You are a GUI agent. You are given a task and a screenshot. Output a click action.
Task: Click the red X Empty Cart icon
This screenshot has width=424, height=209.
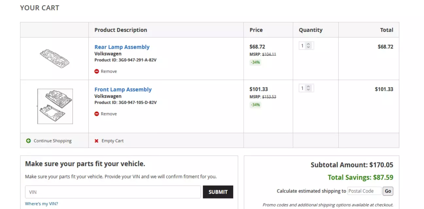click(x=97, y=141)
